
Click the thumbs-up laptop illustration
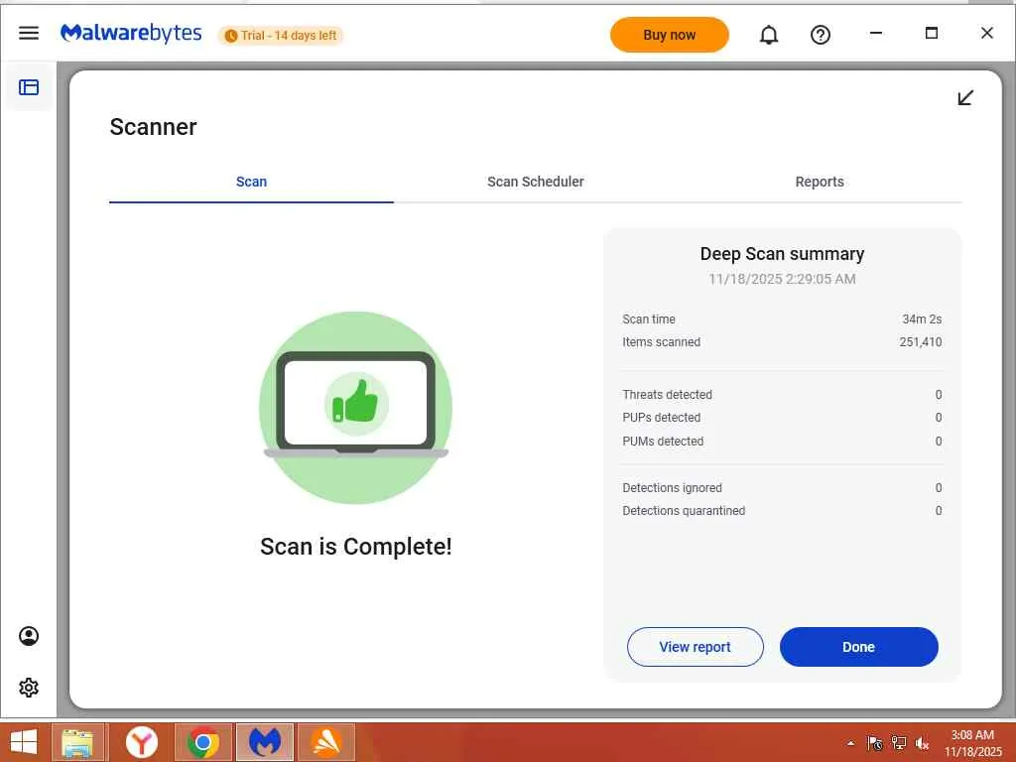click(356, 408)
